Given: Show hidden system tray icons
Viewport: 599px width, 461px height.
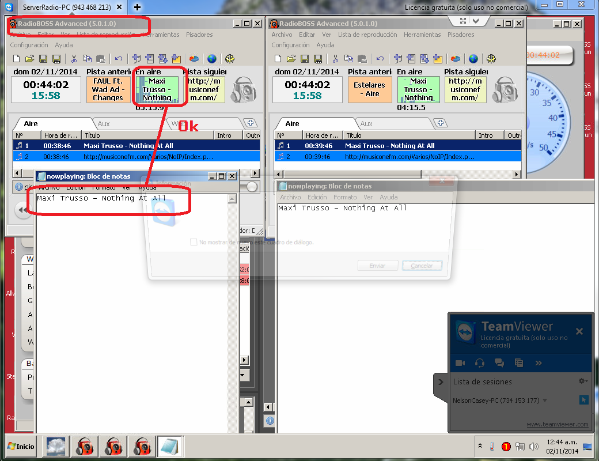Looking at the screenshot, I should pos(480,445).
